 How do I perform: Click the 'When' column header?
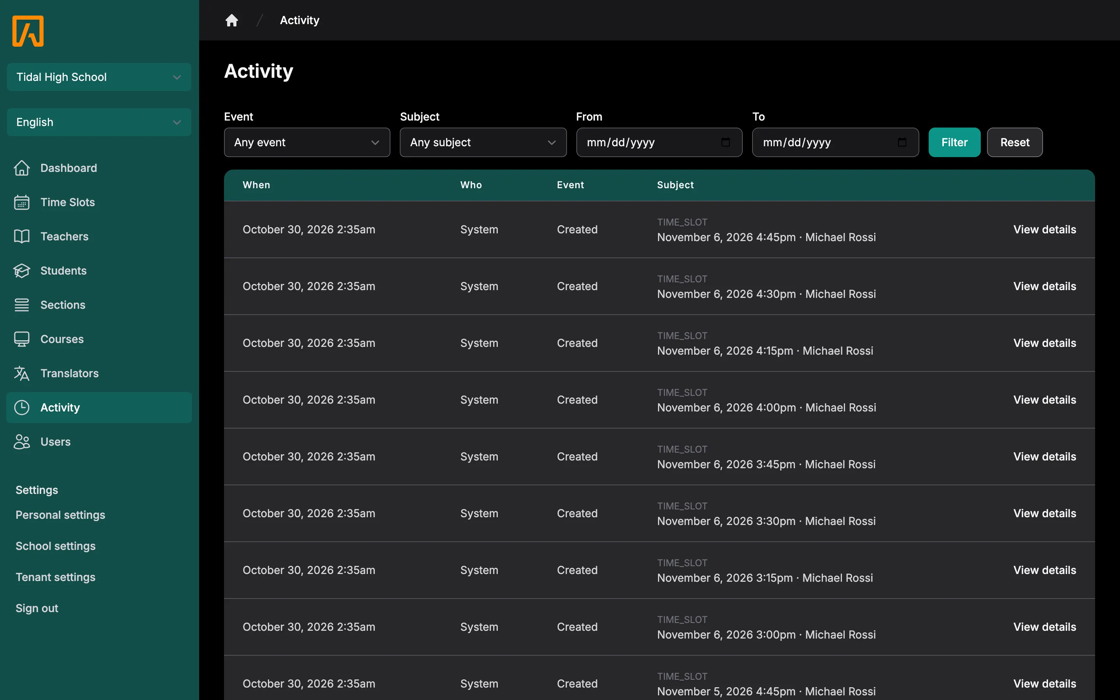tap(256, 185)
